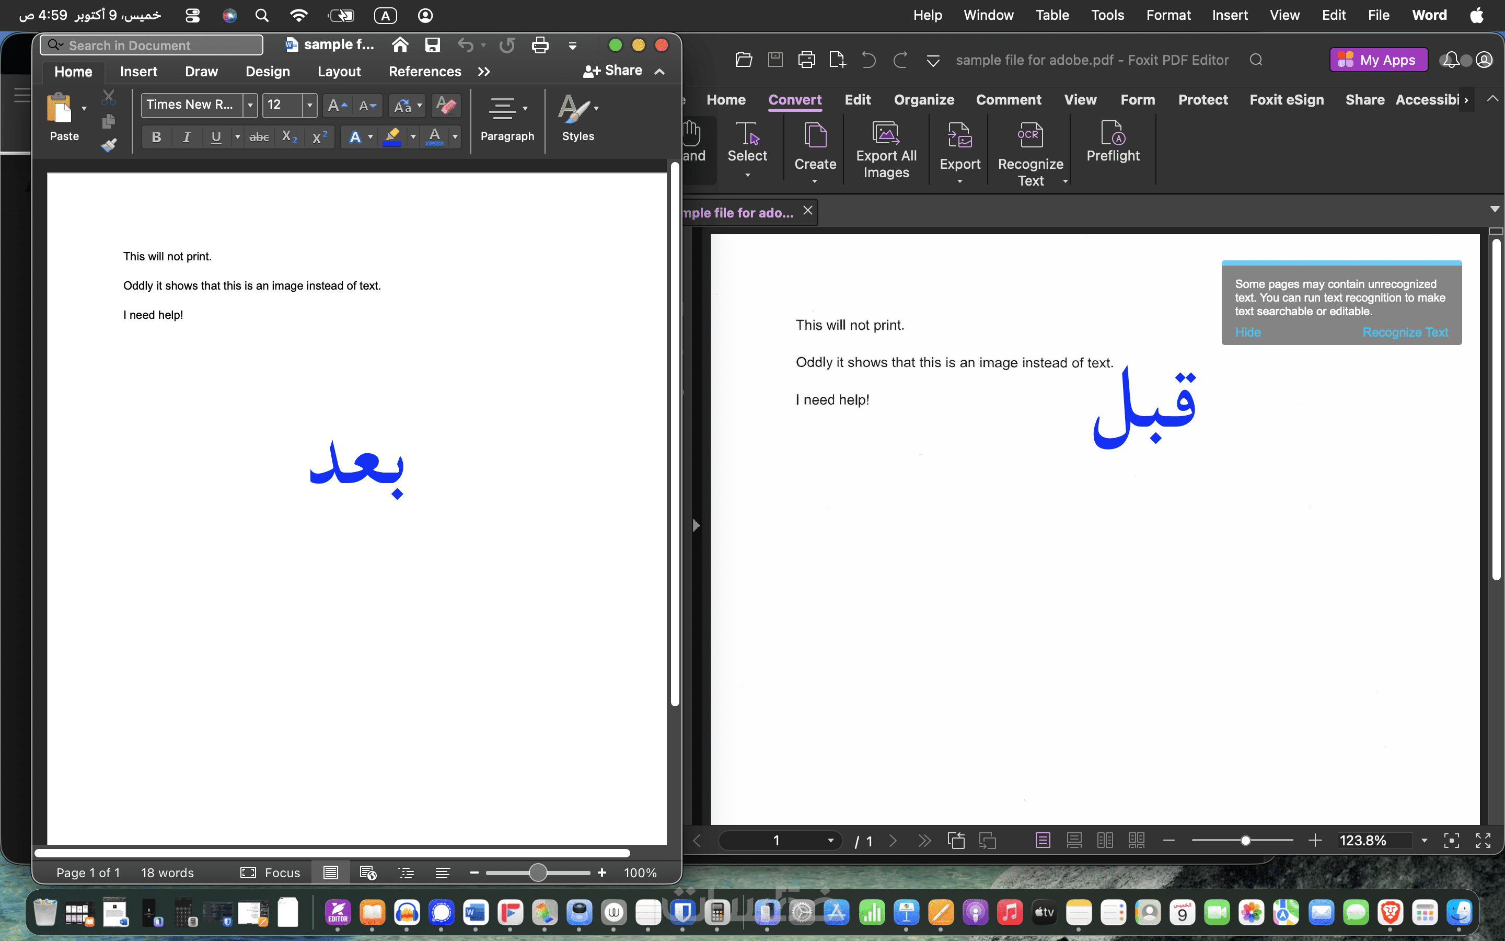Expand the Foxit zoom percentage dropdown
Image resolution: width=1505 pixels, height=941 pixels.
point(1423,841)
